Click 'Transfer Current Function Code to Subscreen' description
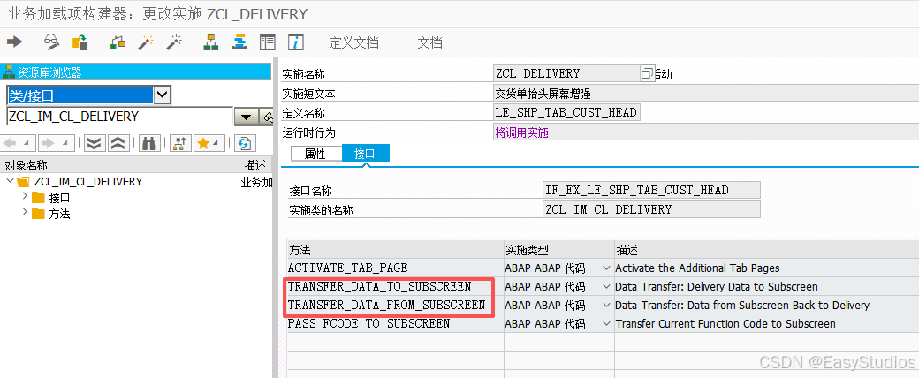Screen dimensions: 919x378 725,323
